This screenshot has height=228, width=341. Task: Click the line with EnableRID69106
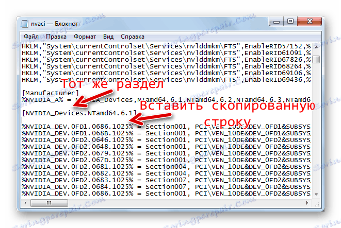click(166, 73)
